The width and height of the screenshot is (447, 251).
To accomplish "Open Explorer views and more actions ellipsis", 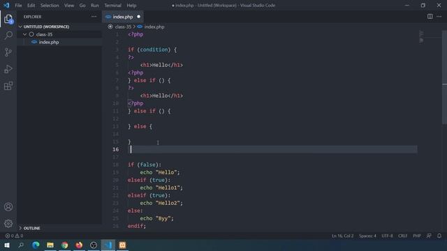I will tap(94, 17).
